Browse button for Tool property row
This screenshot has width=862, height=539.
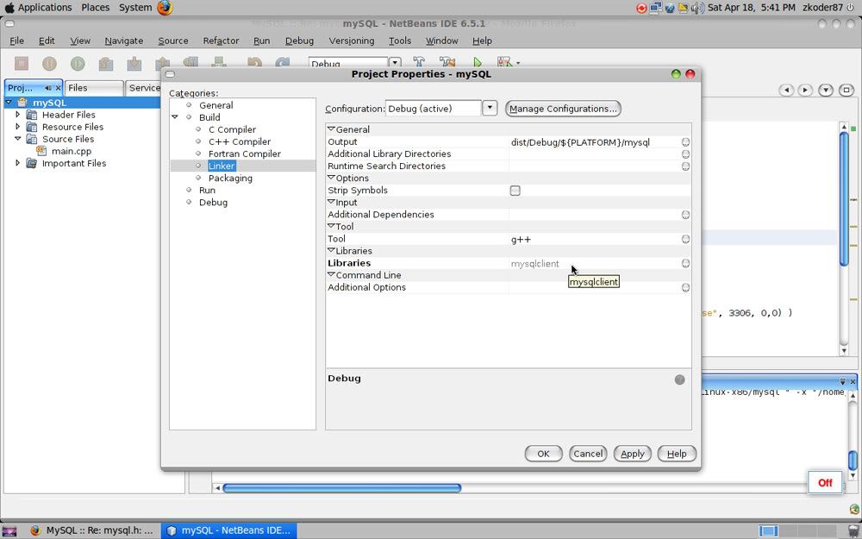[685, 239]
